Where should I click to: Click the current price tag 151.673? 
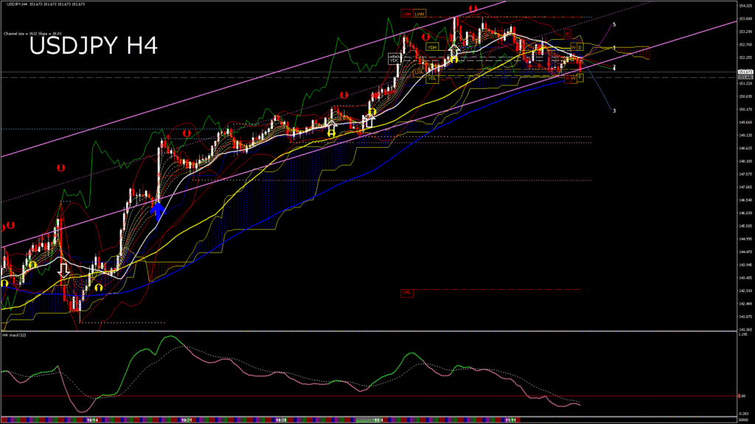(x=744, y=72)
